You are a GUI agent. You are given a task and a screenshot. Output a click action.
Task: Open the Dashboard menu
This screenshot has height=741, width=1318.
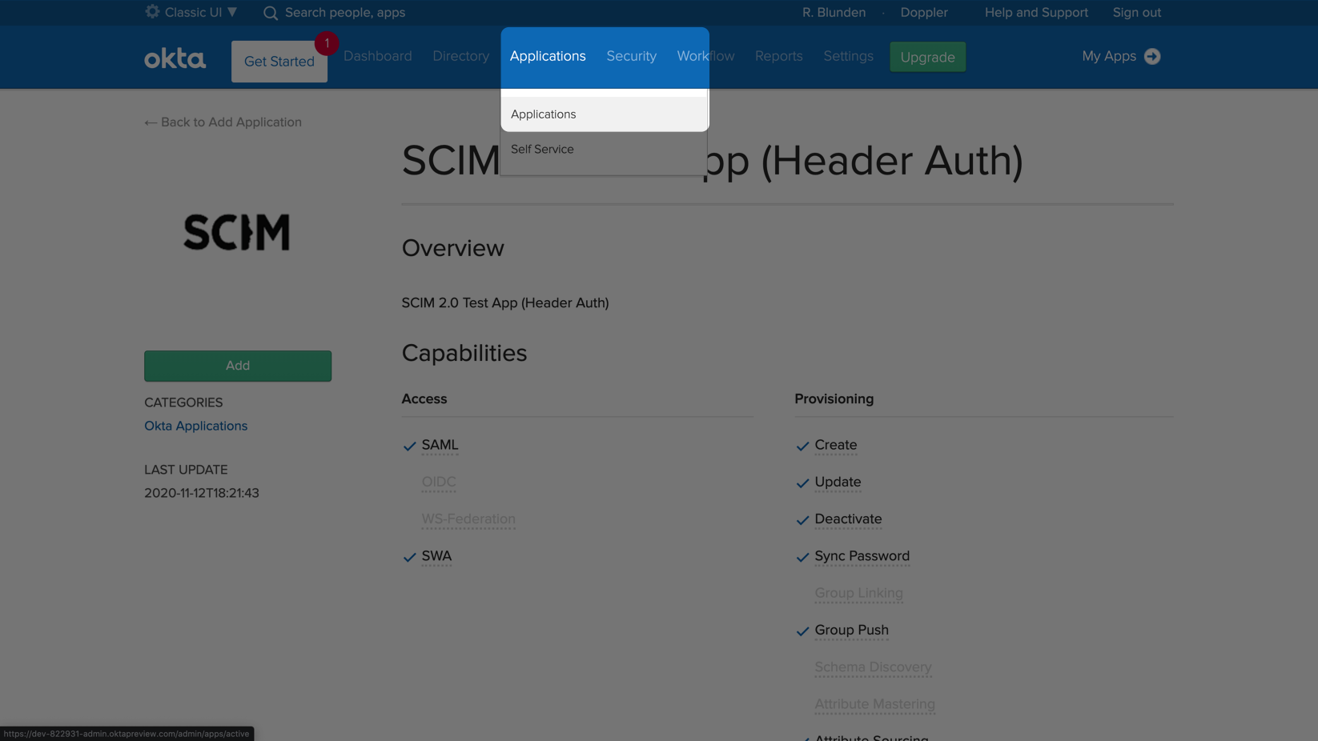point(378,56)
